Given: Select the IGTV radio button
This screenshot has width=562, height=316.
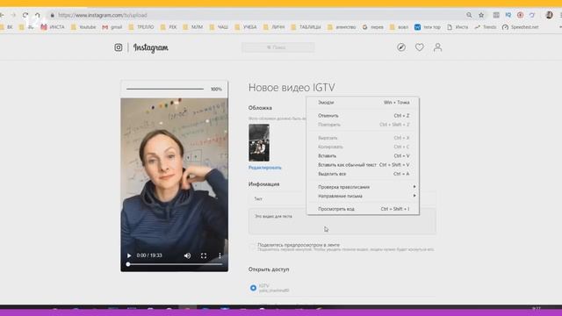Looking at the screenshot, I should (253, 288).
